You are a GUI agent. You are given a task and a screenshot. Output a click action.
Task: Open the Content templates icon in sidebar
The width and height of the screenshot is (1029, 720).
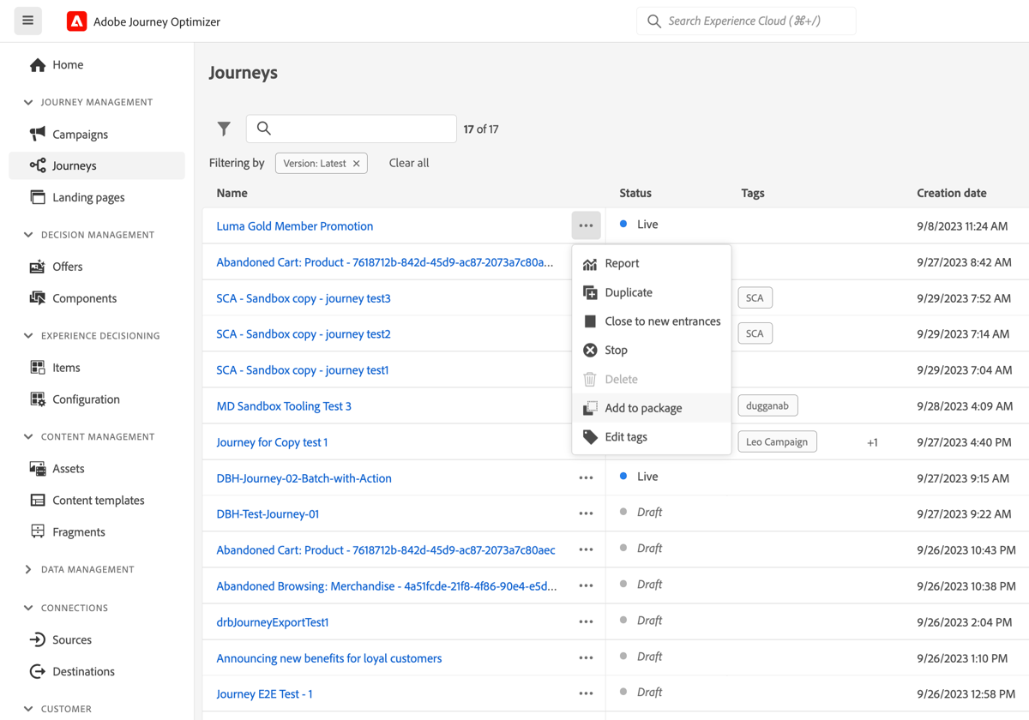36,500
